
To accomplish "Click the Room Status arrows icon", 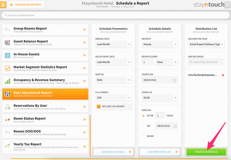I will pyautogui.click(x=8, y=120).
